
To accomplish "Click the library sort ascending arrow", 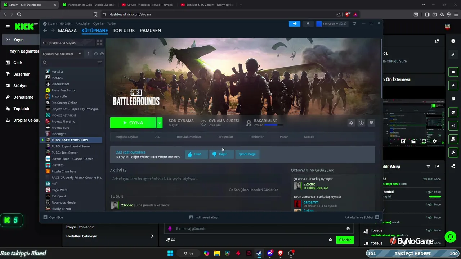I will 88,54.
